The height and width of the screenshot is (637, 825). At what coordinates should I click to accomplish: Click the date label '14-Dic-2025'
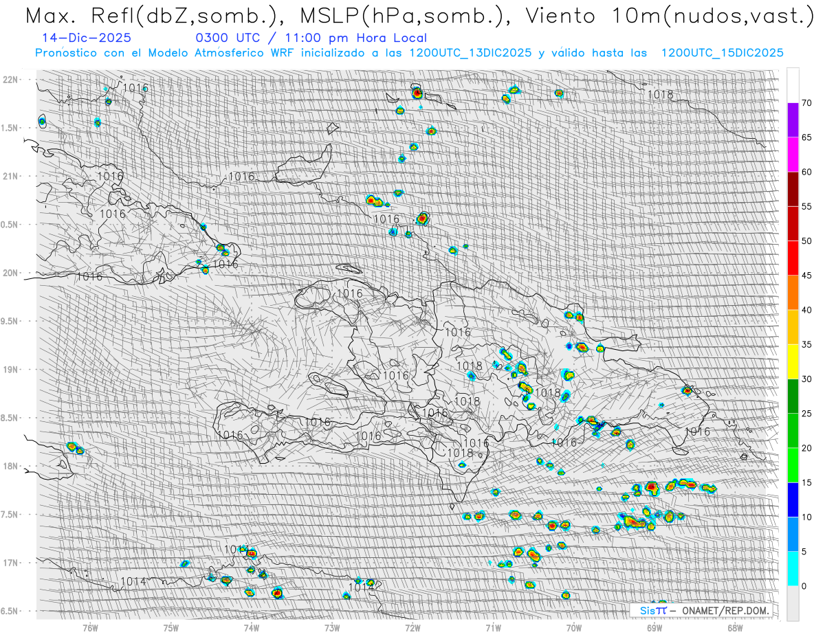tap(86, 38)
